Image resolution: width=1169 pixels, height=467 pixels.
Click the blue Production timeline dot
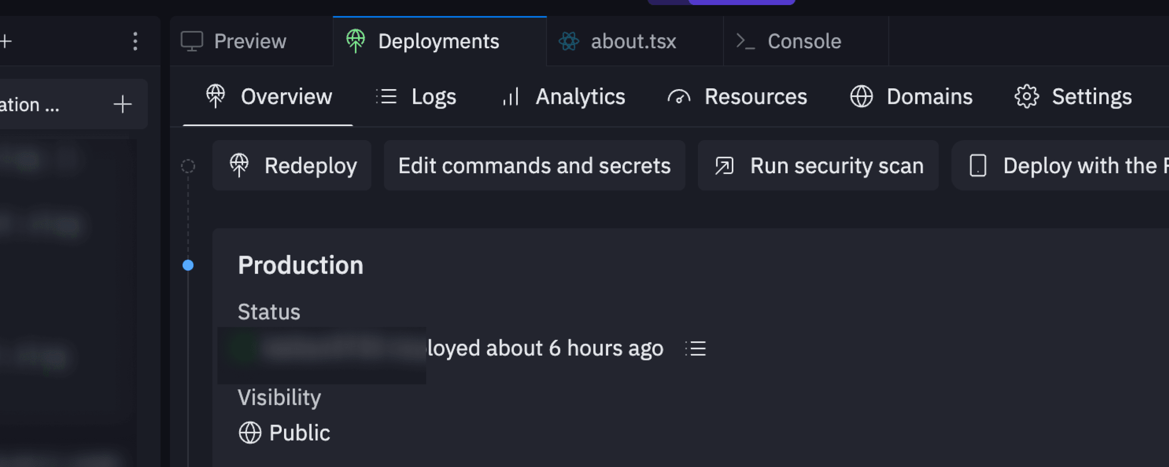click(x=188, y=265)
